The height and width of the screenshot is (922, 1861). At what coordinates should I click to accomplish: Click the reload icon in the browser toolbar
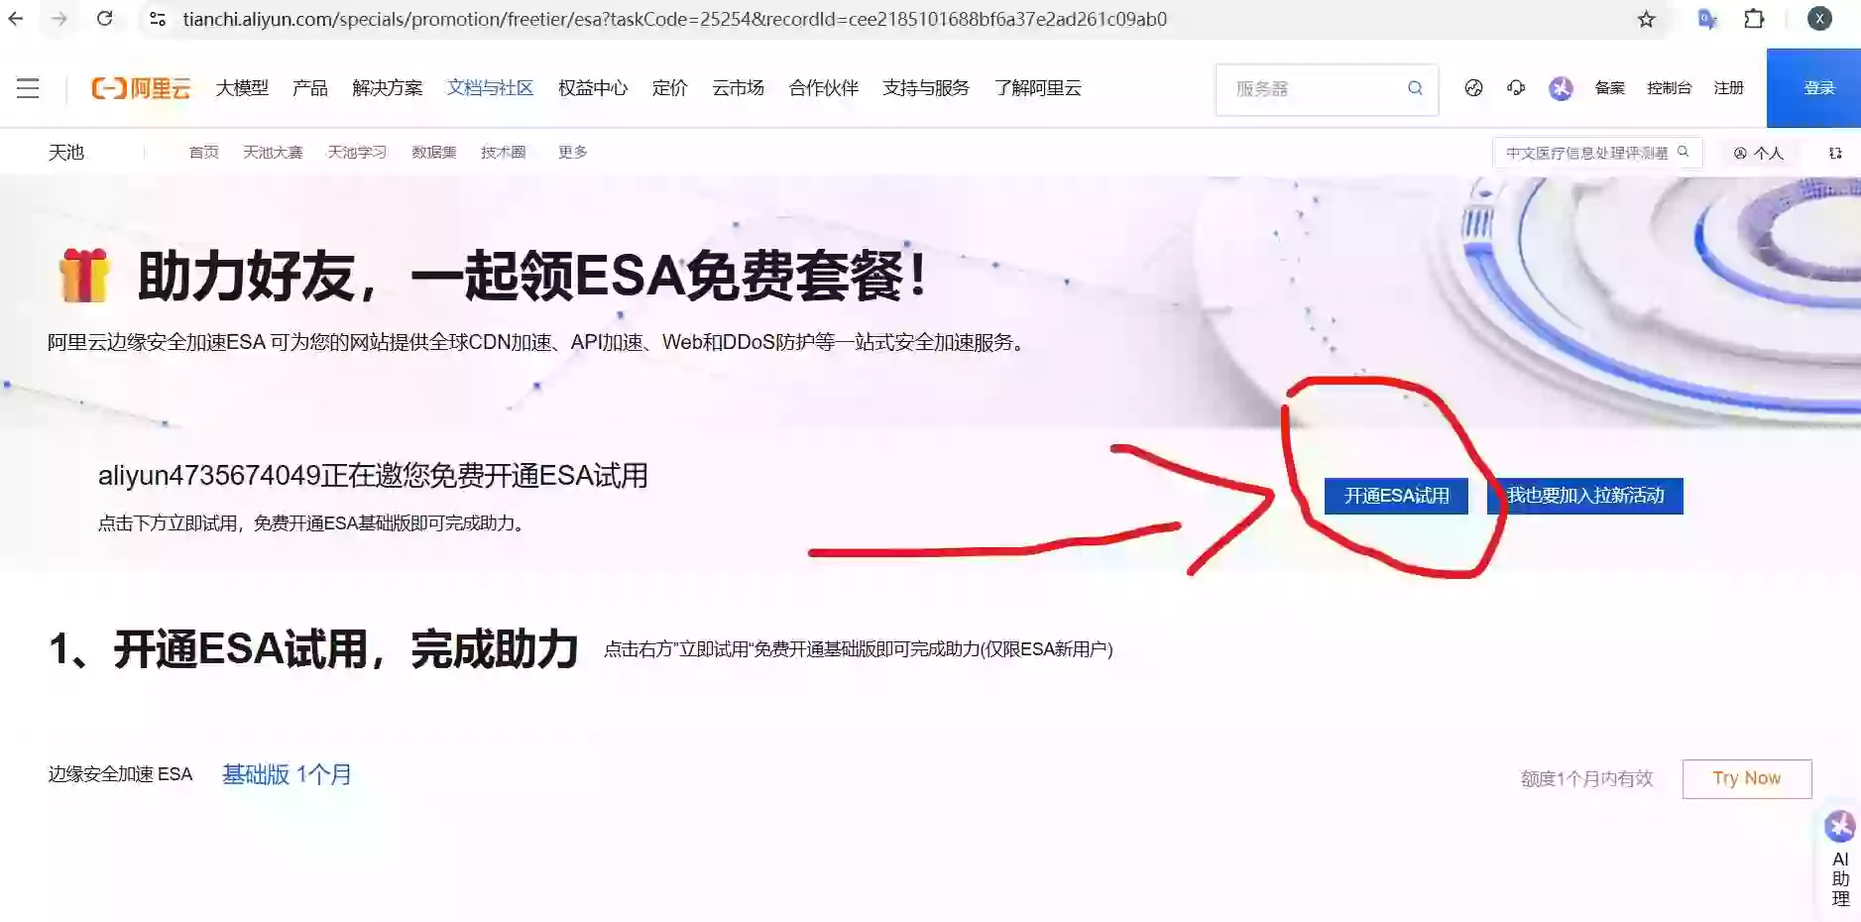(x=106, y=18)
